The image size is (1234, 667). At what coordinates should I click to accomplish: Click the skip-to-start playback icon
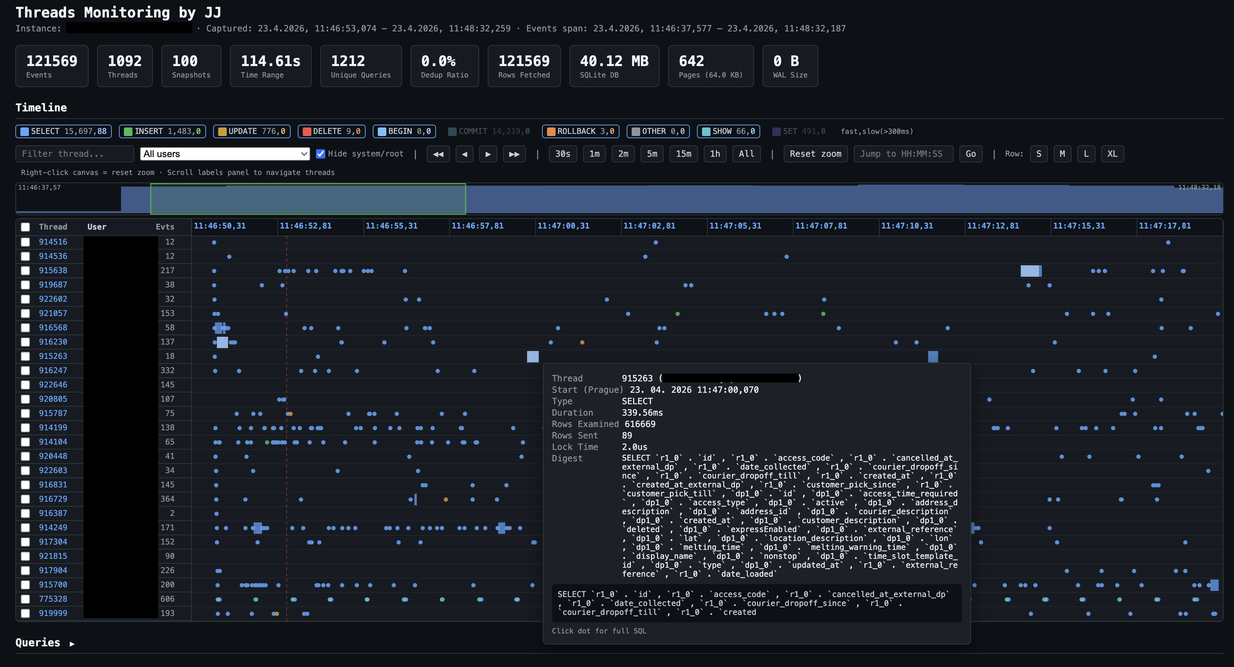(438, 154)
